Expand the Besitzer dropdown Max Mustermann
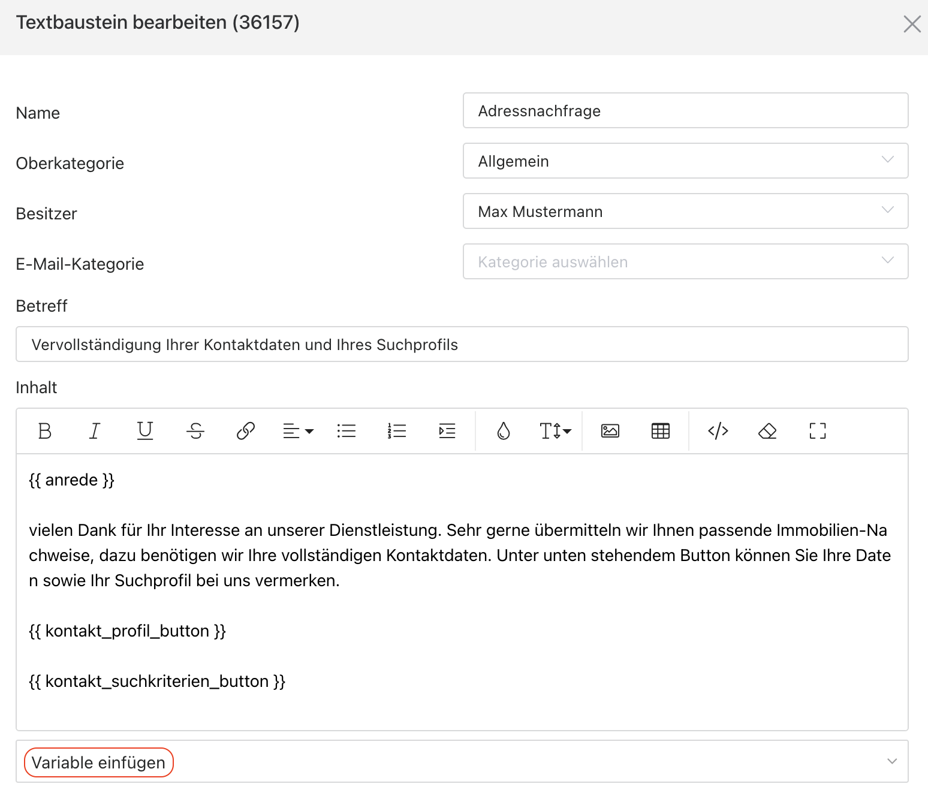This screenshot has height=790, width=928. [x=685, y=211]
